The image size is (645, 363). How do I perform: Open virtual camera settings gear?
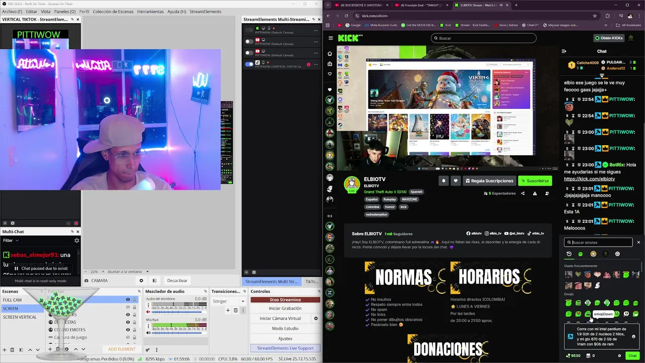(x=316, y=319)
